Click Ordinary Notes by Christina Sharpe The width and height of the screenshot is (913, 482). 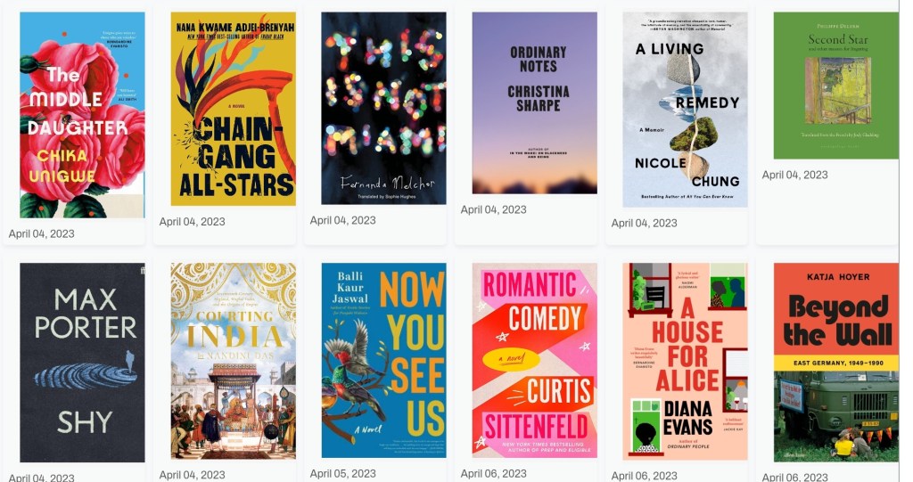(x=535, y=103)
